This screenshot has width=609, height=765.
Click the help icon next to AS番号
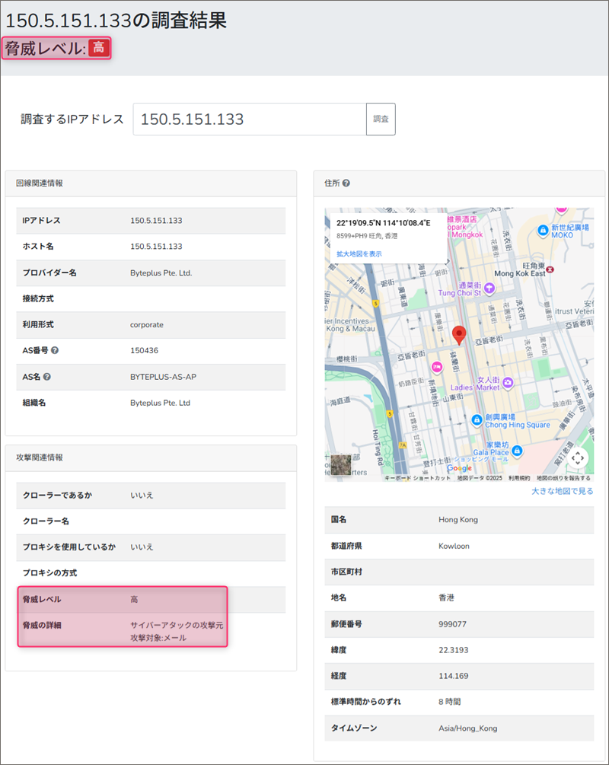[x=55, y=351]
